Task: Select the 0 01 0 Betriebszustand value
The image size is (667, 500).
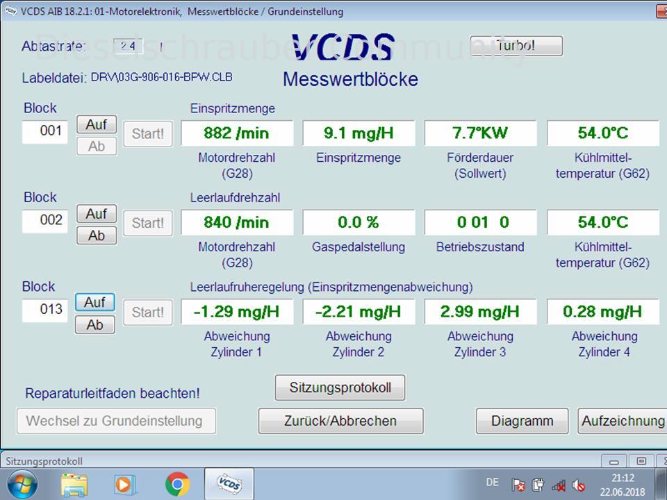Action: coord(480,222)
